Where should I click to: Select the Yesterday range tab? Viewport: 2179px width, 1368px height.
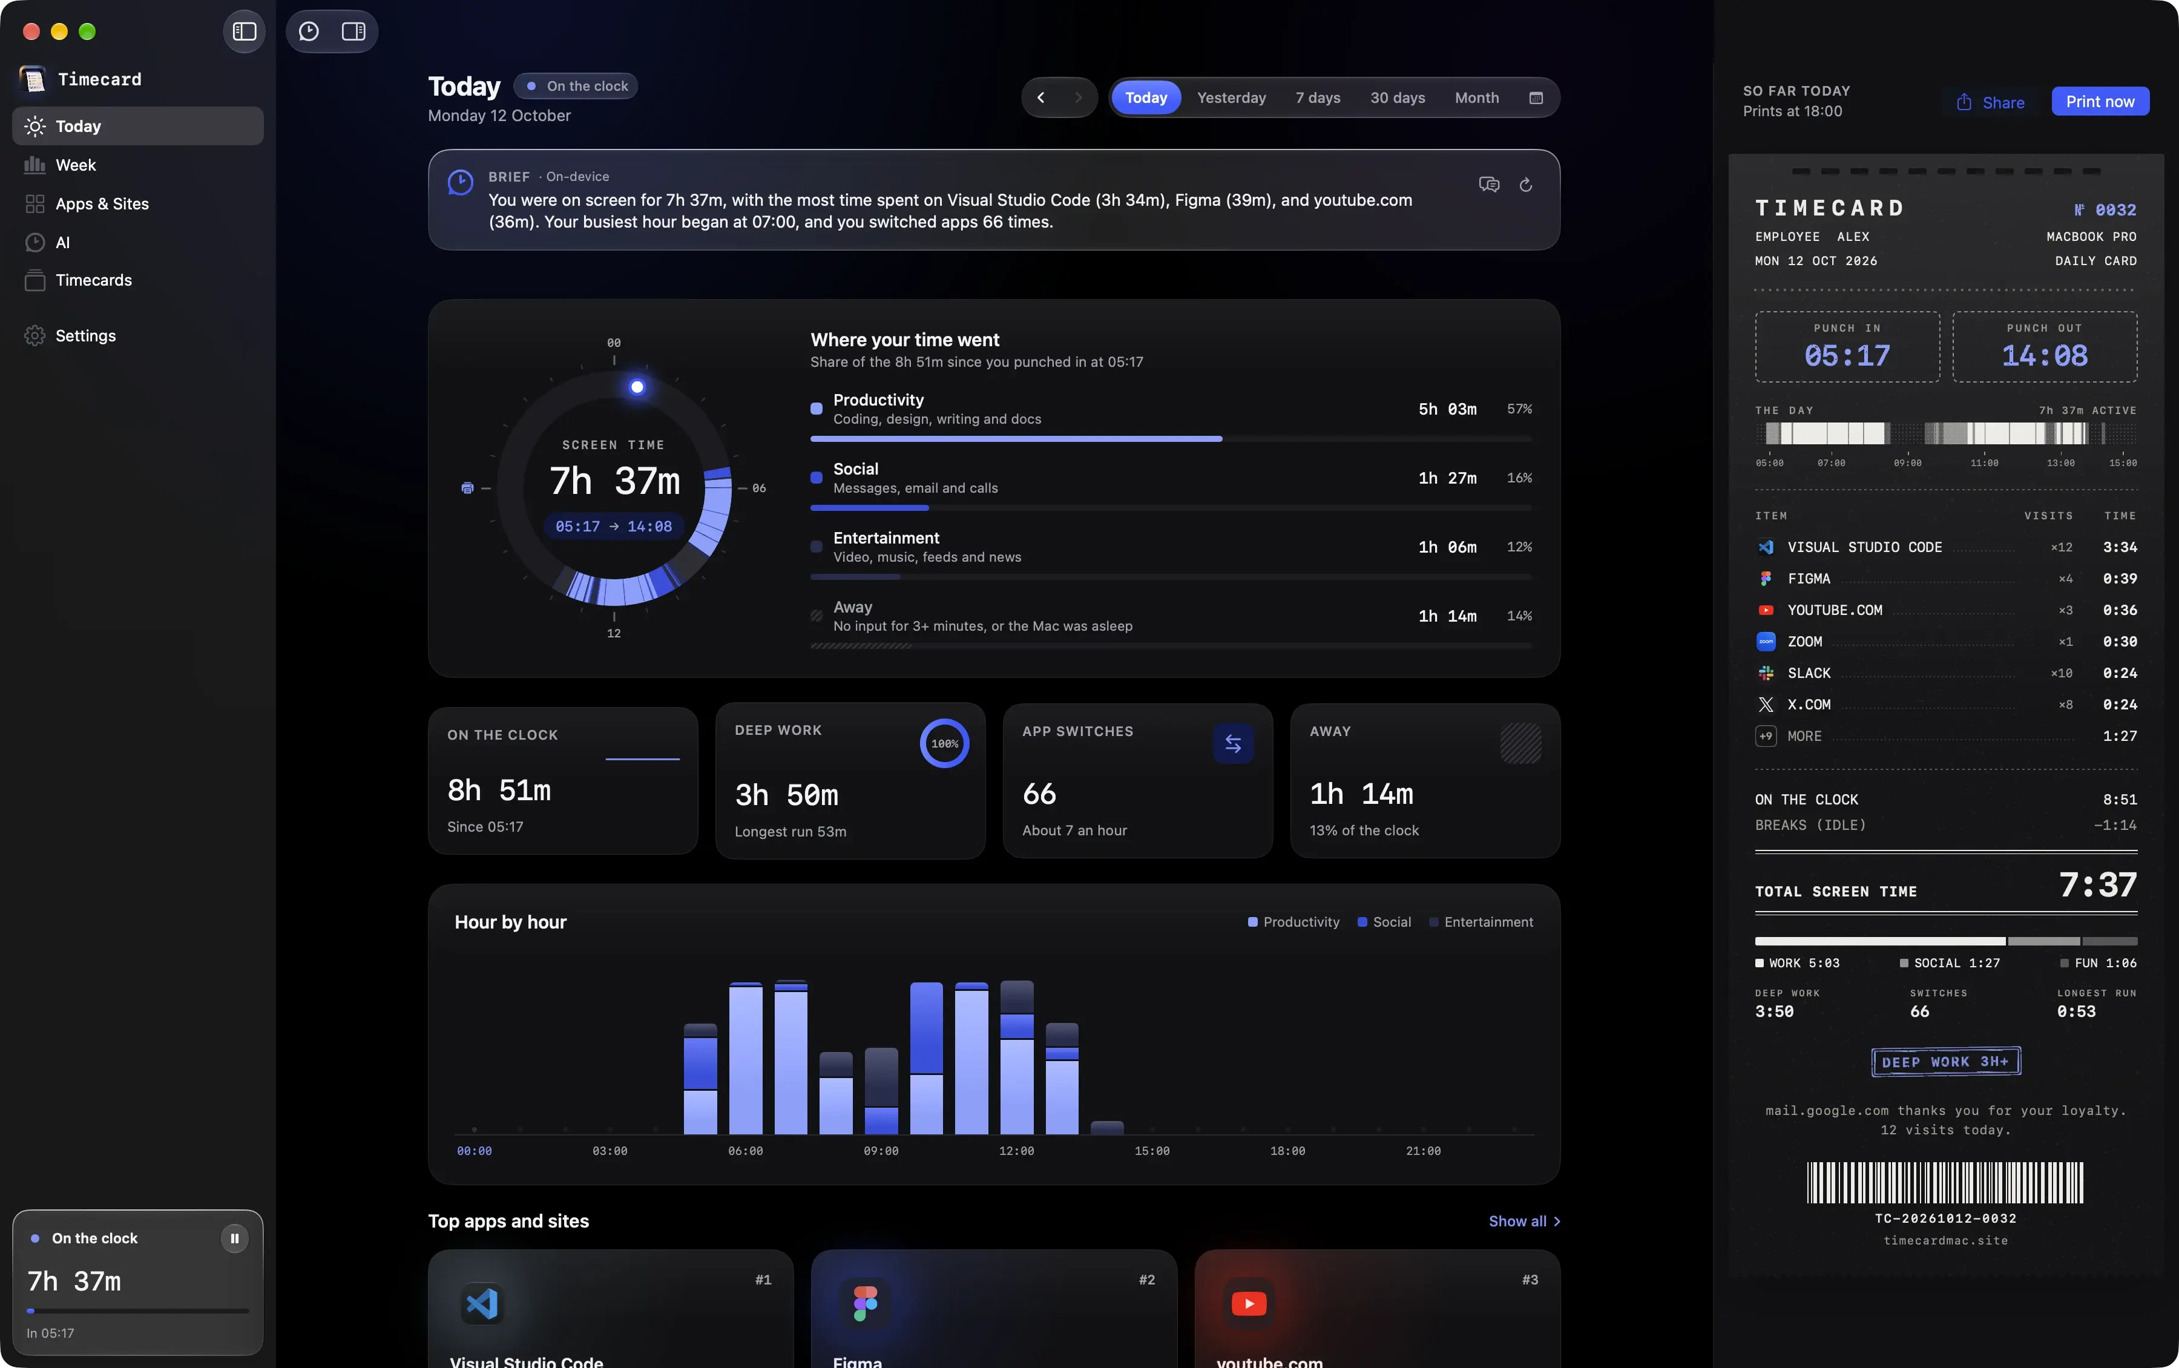pos(1231,97)
